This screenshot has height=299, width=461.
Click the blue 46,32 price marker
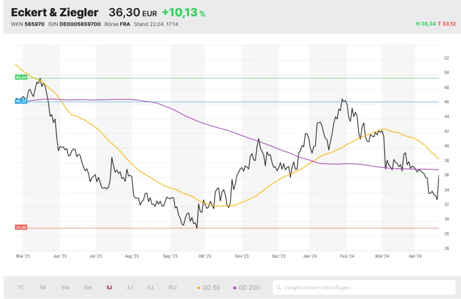click(x=21, y=101)
